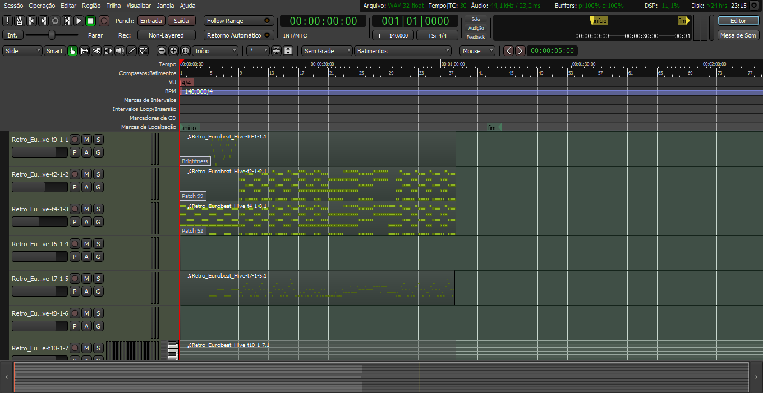Select the Internal edit tool icon
This screenshot has width=763, height=393.
tap(143, 50)
